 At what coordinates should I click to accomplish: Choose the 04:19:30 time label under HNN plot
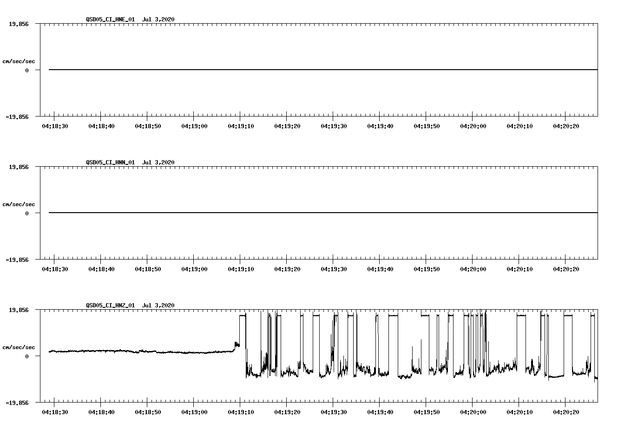334,269
